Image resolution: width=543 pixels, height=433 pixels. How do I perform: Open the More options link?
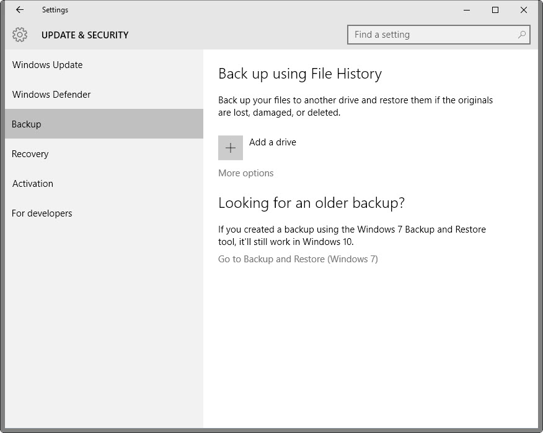[246, 173]
